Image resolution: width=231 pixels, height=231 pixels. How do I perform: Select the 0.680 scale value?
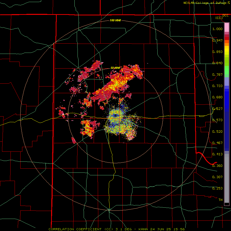[217, 97]
